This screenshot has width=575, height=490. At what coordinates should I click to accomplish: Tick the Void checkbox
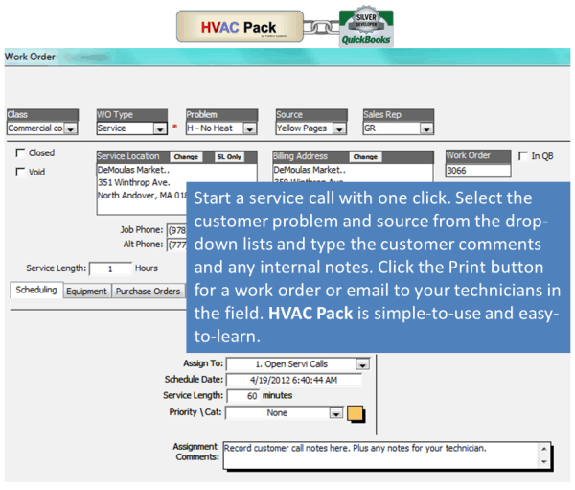tap(22, 173)
